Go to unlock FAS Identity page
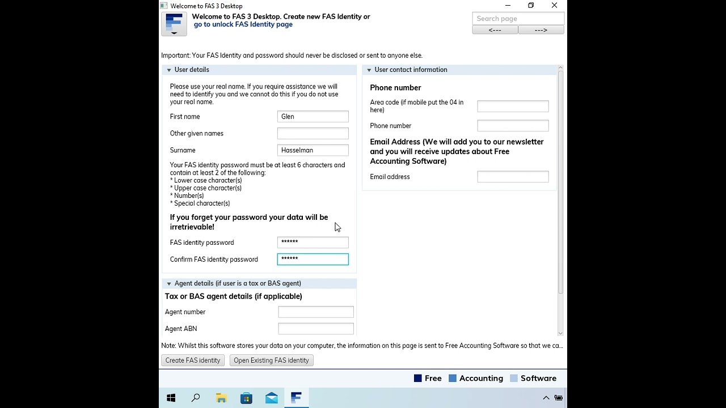 (x=243, y=24)
